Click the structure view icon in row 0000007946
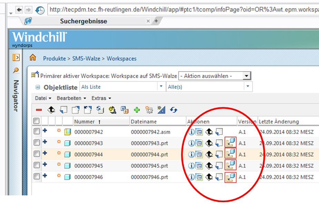Image resolution: width=319 pixels, height=205 pixels. [199, 177]
